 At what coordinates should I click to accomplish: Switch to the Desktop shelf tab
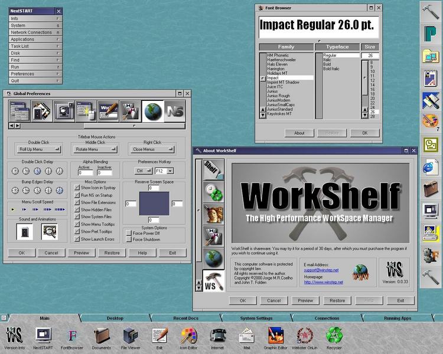[x=115, y=318]
